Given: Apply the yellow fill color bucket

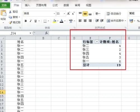Looking at the screenshot, I should click(54, 21).
